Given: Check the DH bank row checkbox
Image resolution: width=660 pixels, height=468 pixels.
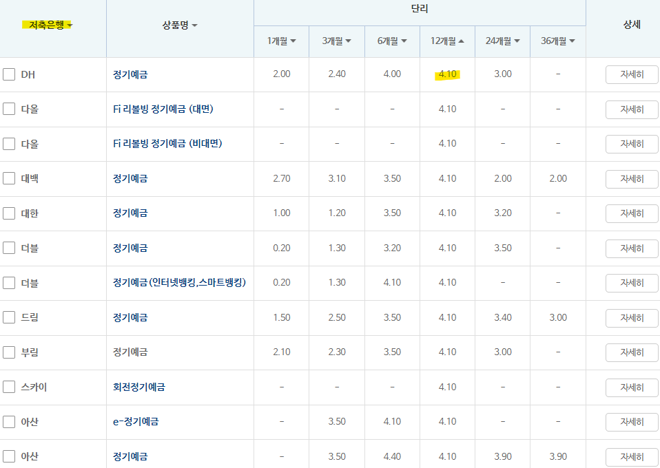Looking at the screenshot, I should (9, 74).
